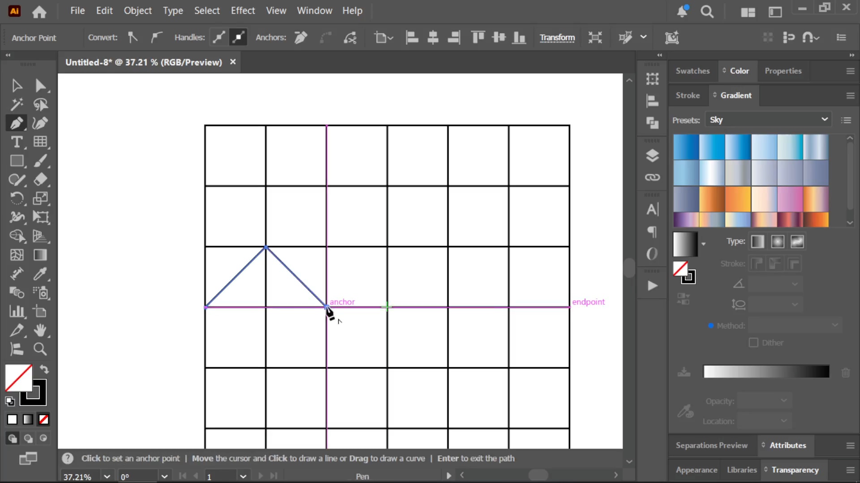The height and width of the screenshot is (483, 860).
Task: Switch to the Swatches tab
Action: click(x=692, y=71)
